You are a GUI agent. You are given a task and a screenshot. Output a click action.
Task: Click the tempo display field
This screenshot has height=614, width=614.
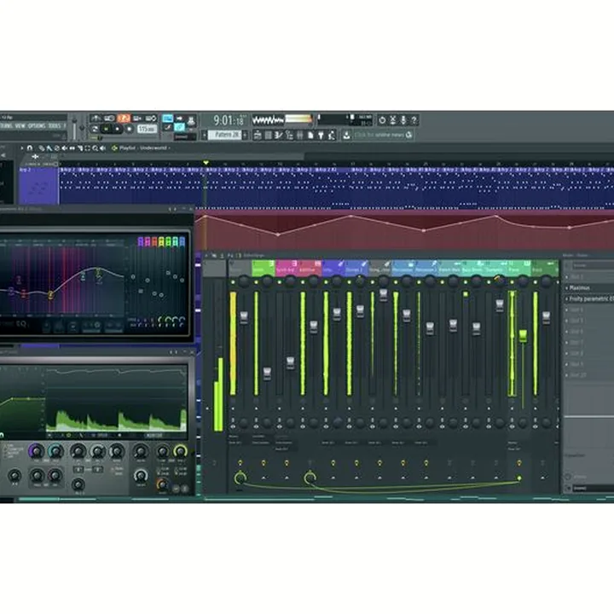click(x=147, y=129)
